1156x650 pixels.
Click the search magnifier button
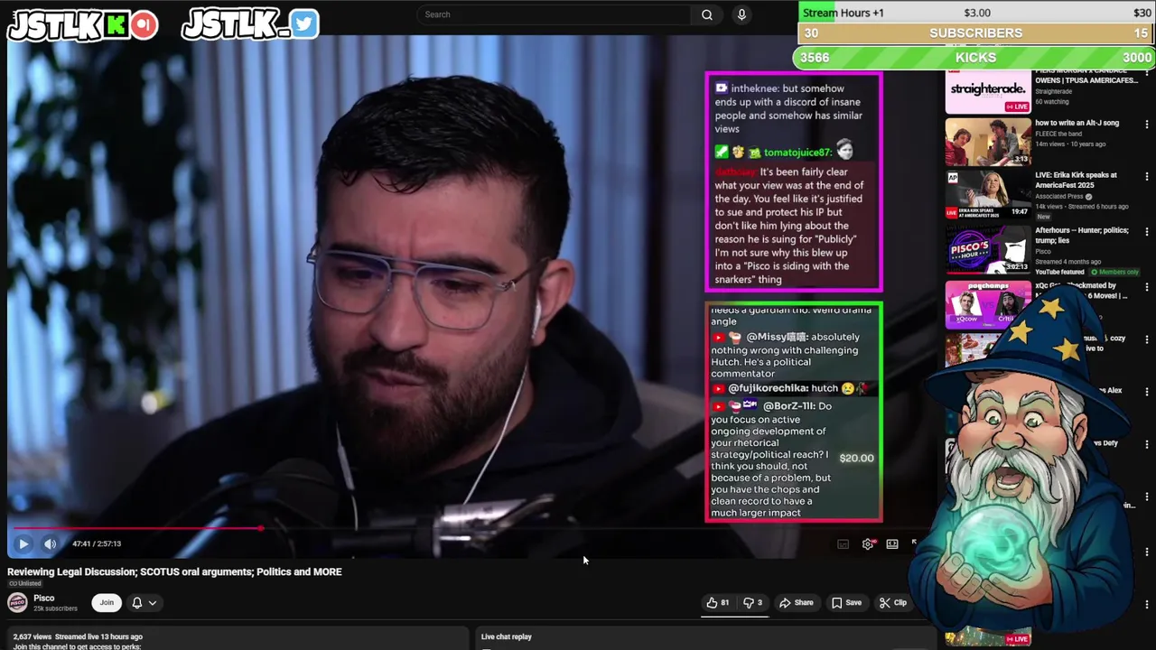(x=707, y=14)
